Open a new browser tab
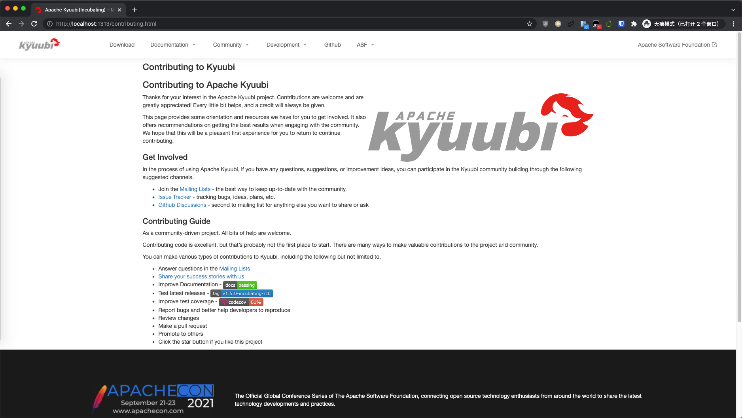 click(x=134, y=10)
